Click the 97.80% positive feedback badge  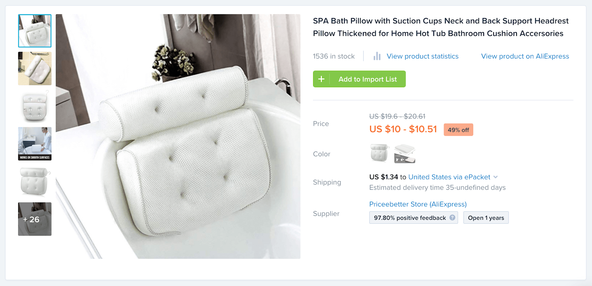pyautogui.click(x=410, y=218)
